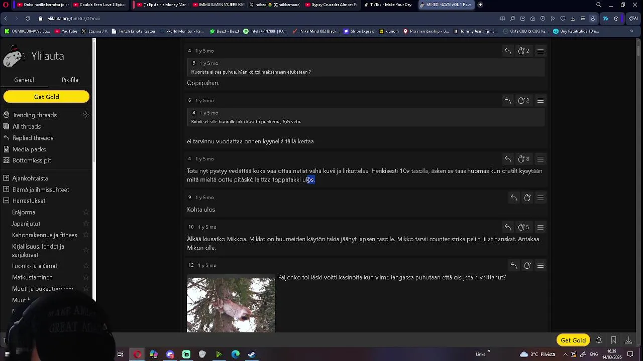This screenshot has height=361, width=643.
Task: Reply to post 6 'ei tarvinnu vuodattaa'
Action: click(x=508, y=101)
